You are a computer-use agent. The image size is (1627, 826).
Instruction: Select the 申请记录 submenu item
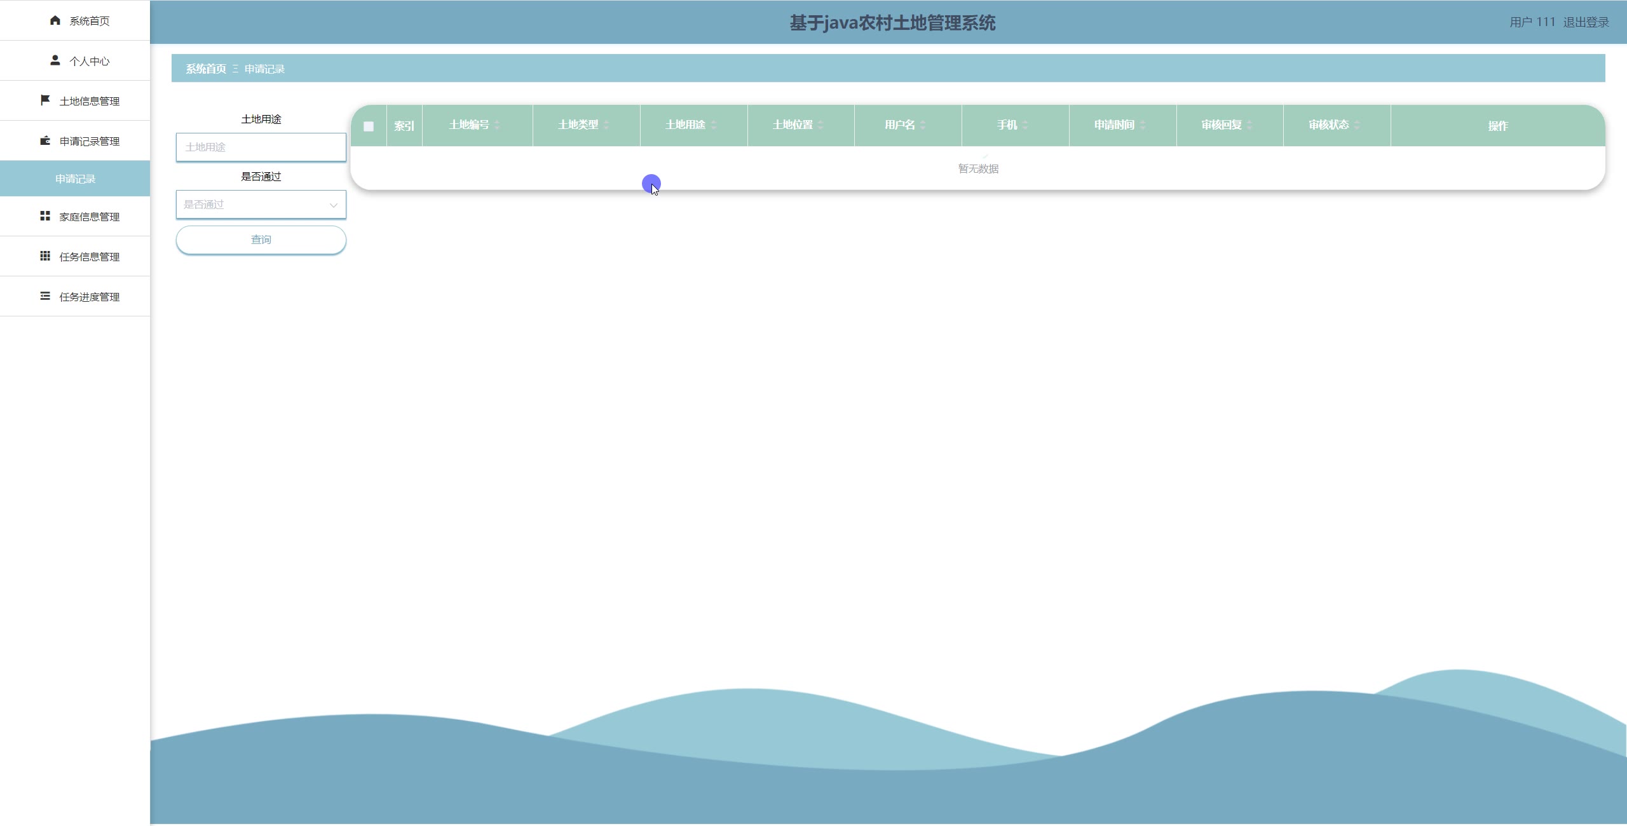coord(75,179)
